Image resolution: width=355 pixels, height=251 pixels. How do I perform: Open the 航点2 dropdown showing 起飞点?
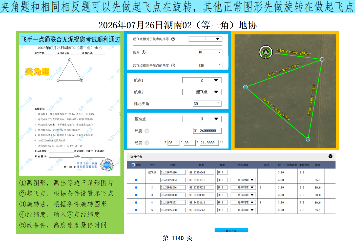pos(202,92)
